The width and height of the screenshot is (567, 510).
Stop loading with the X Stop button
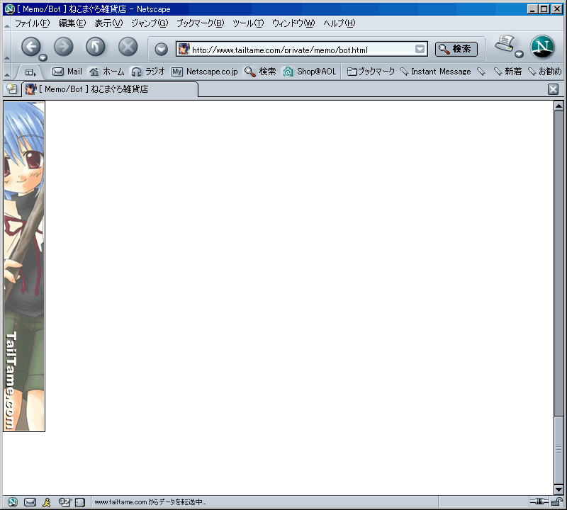128,47
